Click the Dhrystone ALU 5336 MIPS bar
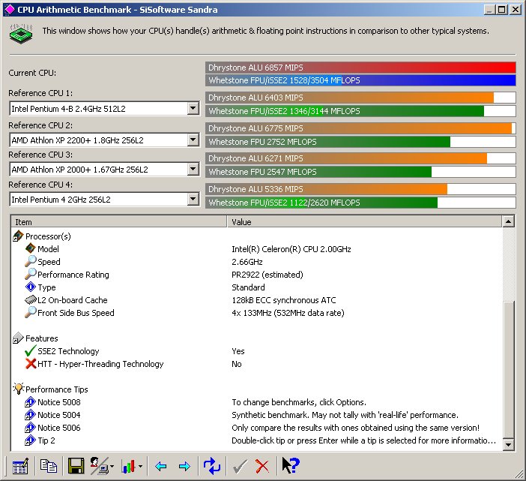This screenshot has width=526, height=481. coord(360,189)
